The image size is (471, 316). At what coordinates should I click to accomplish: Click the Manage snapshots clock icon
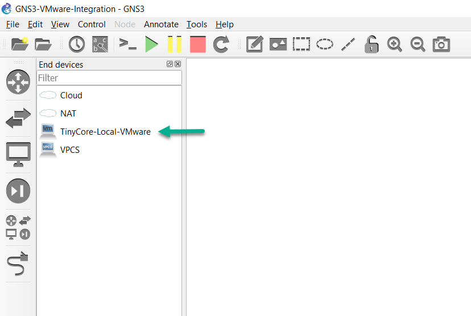[x=77, y=44]
